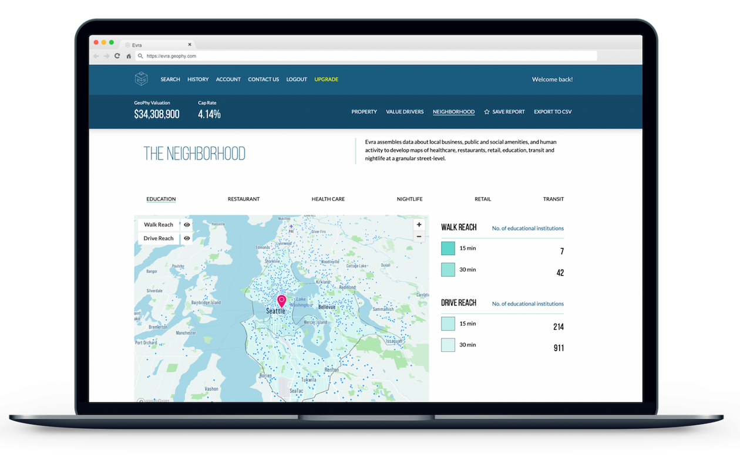The image size is (740, 461).
Task: Zoom in on the map with the plus icon
Action: [419, 224]
